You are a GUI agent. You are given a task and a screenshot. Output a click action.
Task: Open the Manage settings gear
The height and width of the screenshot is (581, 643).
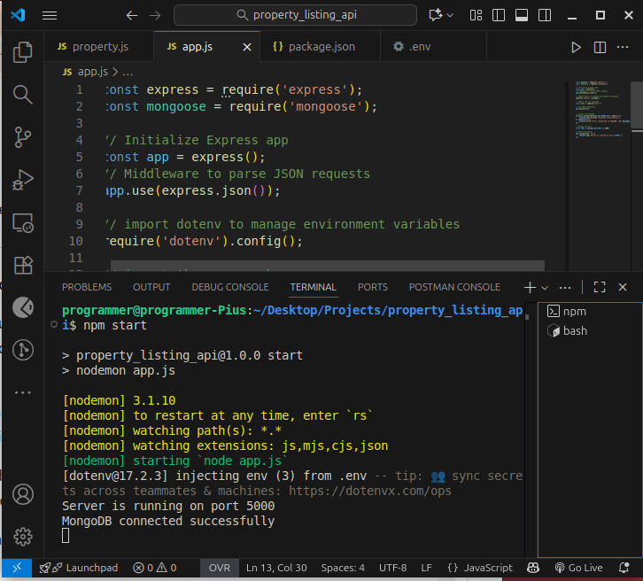(23, 536)
